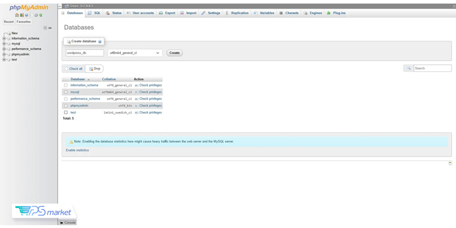Click privileges icon in phpmyadmin row
The width and height of the screenshot is (456, 228).
click(x=137, y=106)
